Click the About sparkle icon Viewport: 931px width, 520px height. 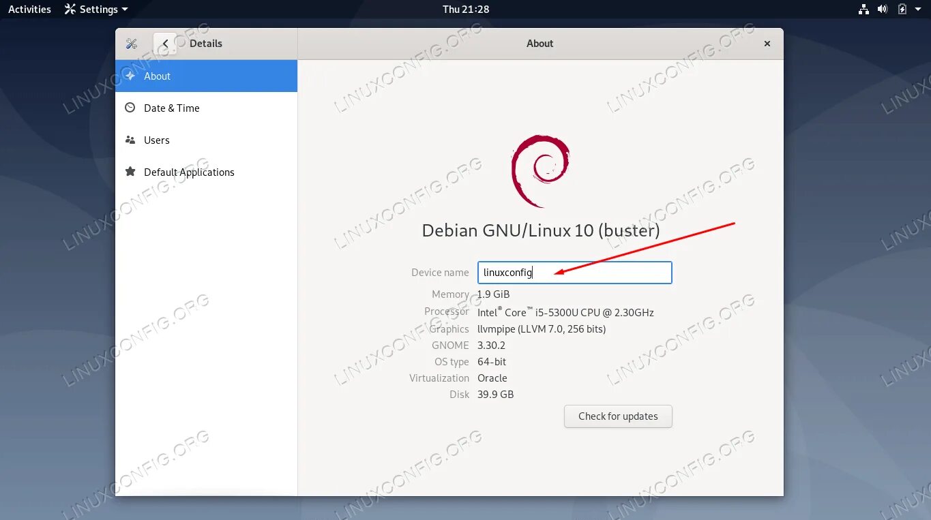pyautogui.click(x=130, y=76)
